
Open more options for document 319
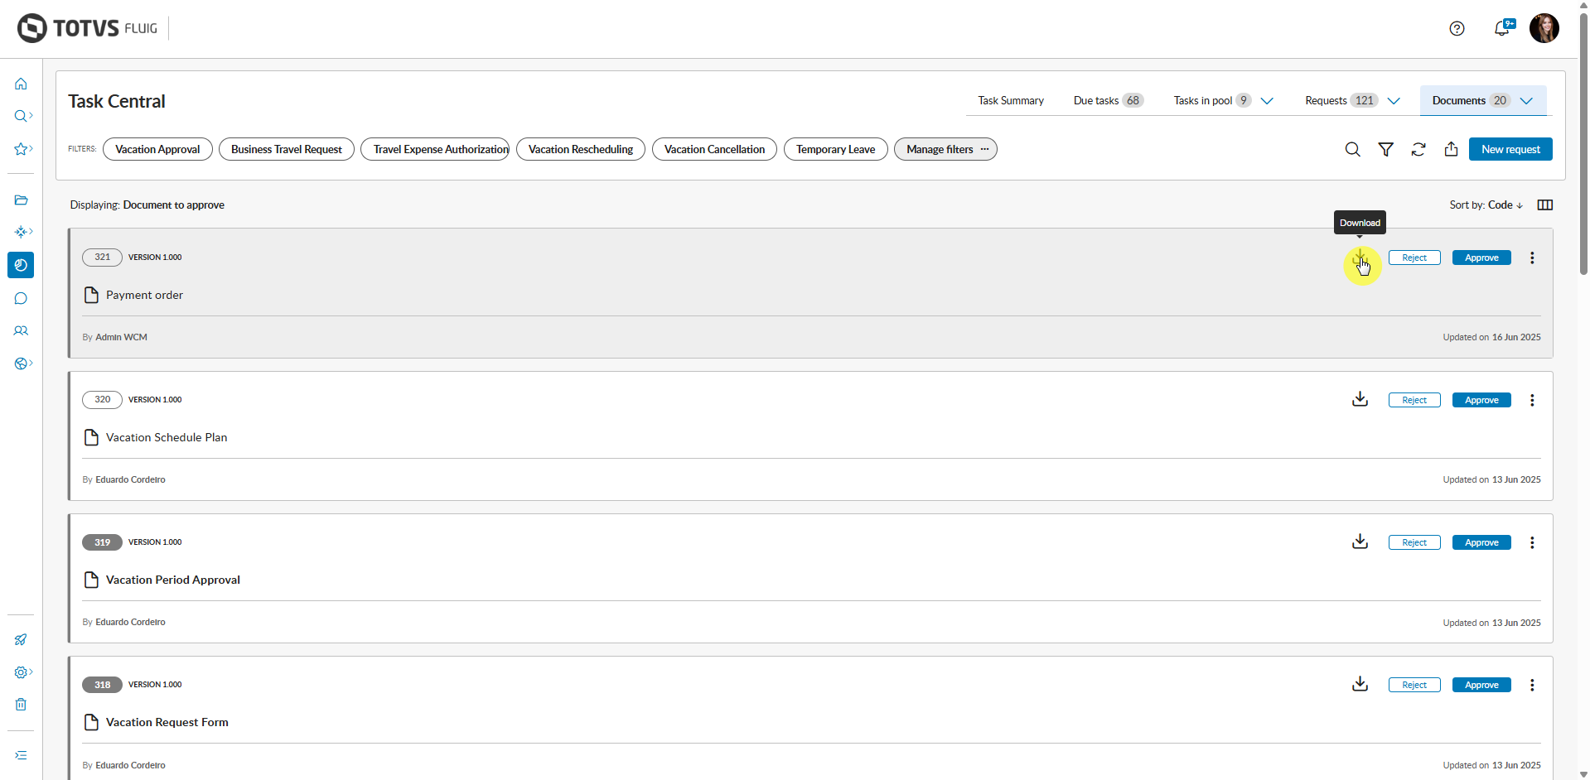(x=1532, y=543)
